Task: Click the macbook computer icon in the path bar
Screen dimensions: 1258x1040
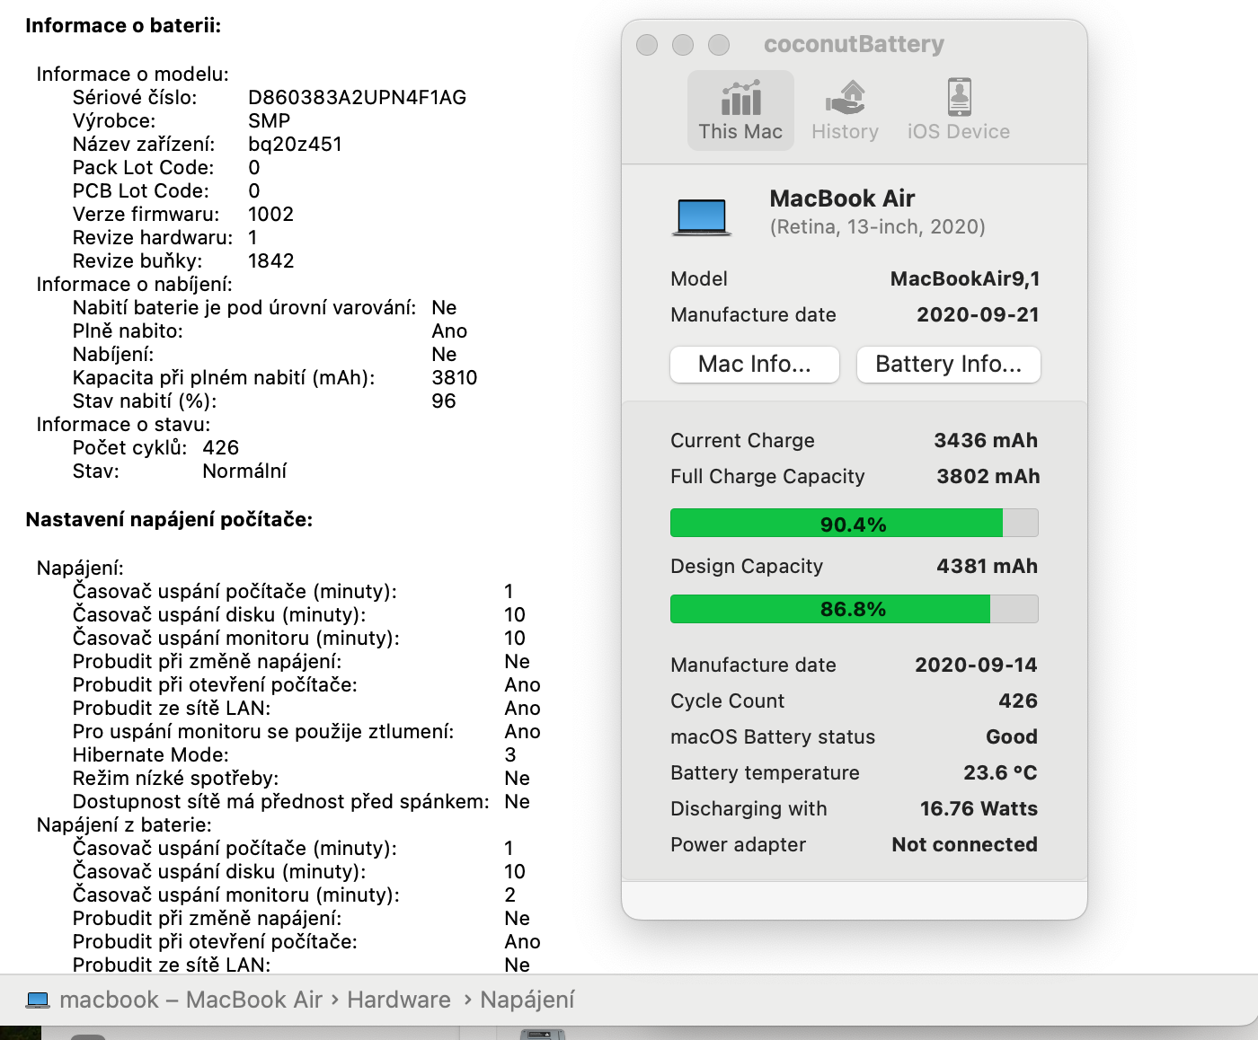Action: 38,1000
